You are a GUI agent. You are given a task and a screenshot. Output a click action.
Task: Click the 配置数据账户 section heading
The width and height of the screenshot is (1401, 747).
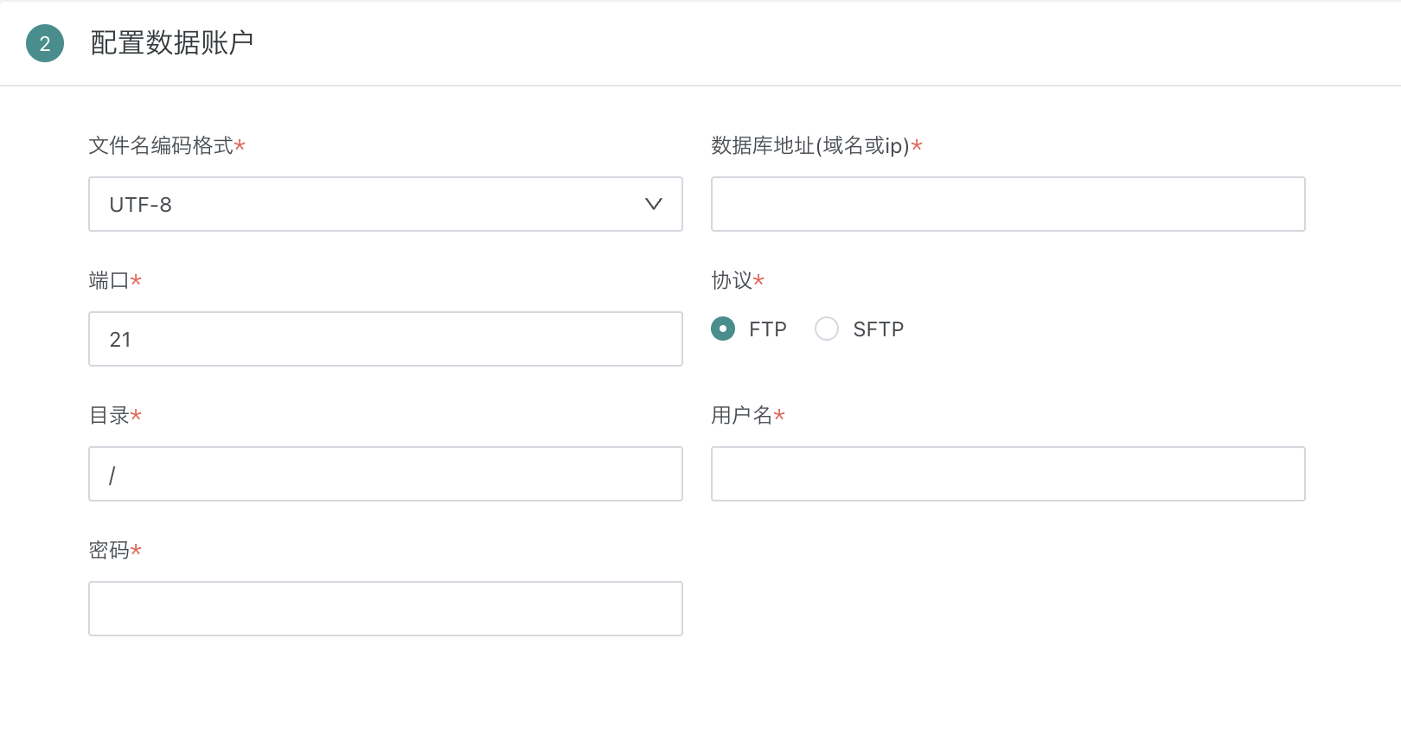171,43
